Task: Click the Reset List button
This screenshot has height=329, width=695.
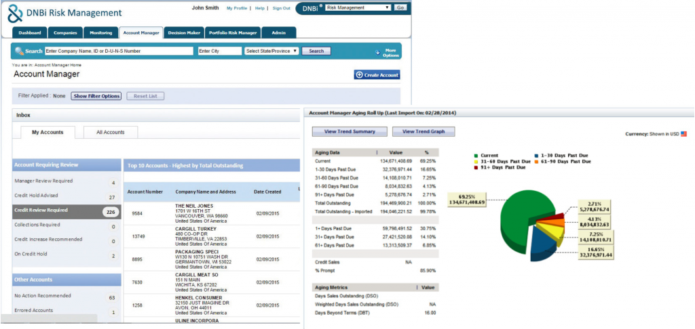Action: [145, 96]
